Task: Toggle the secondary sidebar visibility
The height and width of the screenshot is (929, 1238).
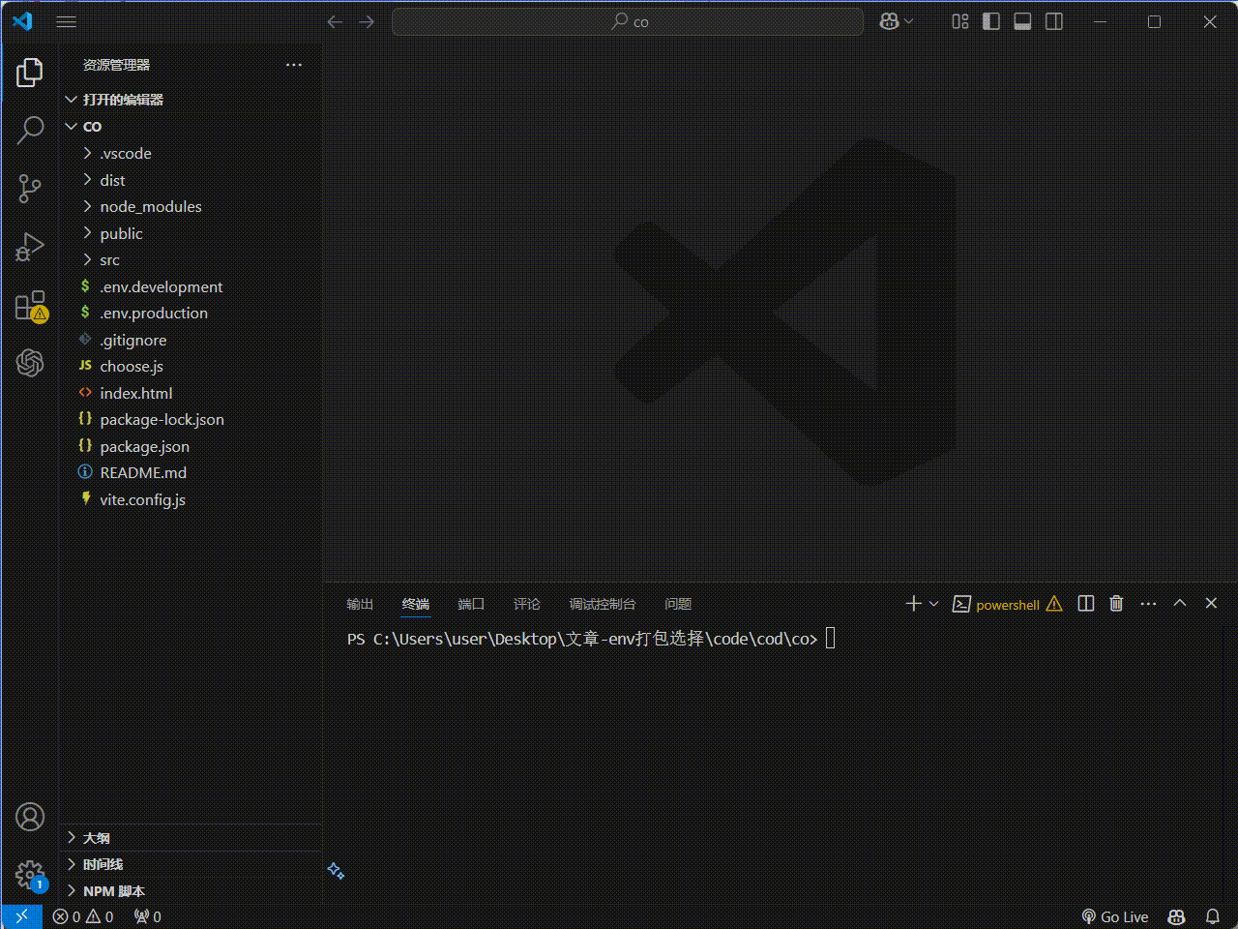Action: 1054,21
